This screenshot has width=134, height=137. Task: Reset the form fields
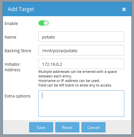[67, 127]
